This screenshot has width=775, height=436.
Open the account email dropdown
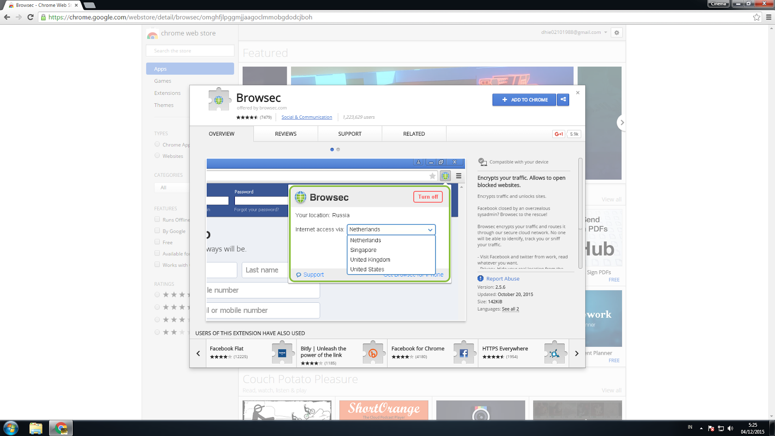pos(574,32)
